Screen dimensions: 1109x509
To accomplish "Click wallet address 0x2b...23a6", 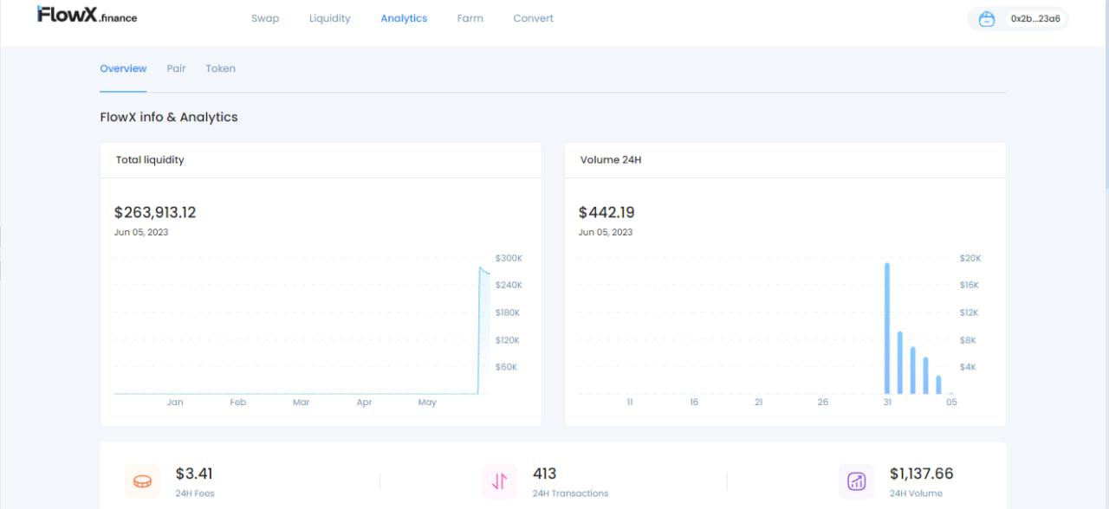I will (1035, 19).
